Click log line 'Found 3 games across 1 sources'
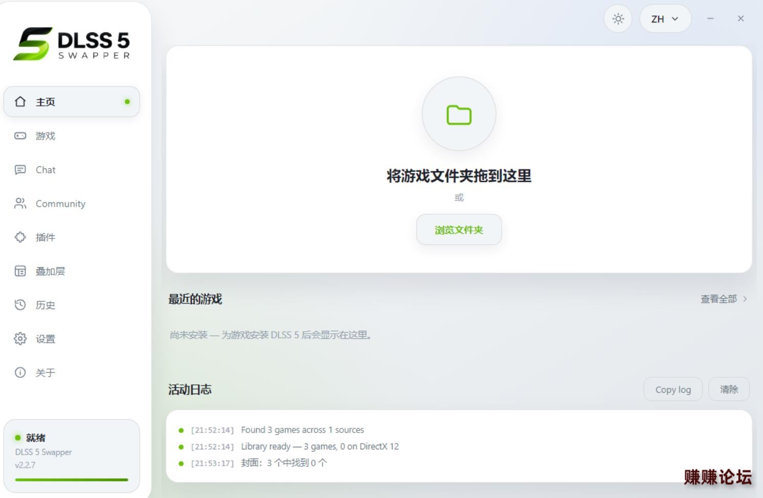The width and height of the screenshot is (763, 498). click(x=303, y=430)
